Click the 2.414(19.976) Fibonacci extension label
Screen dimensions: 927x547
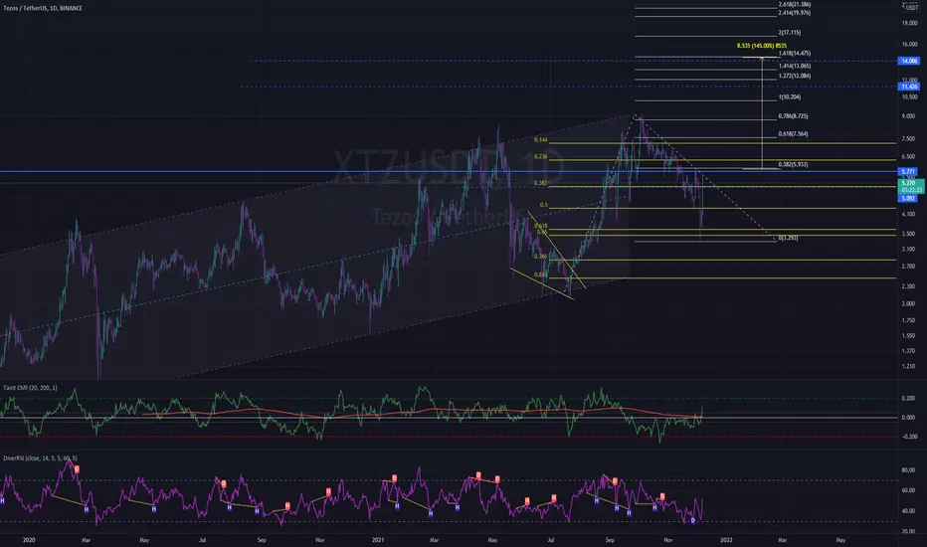click(795, 12)
